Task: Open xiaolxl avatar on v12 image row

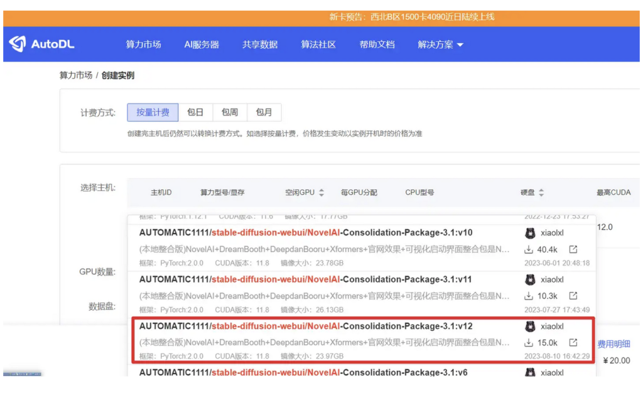Action: pos(530,326)
